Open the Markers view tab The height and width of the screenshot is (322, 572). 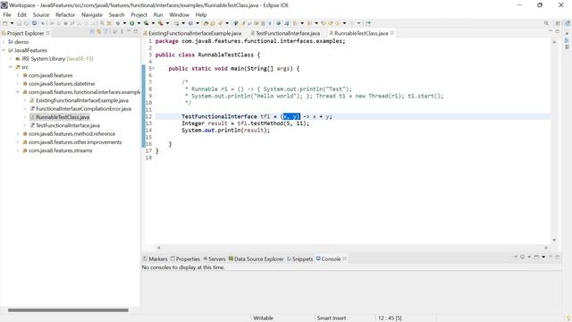[x=155, y=258]
